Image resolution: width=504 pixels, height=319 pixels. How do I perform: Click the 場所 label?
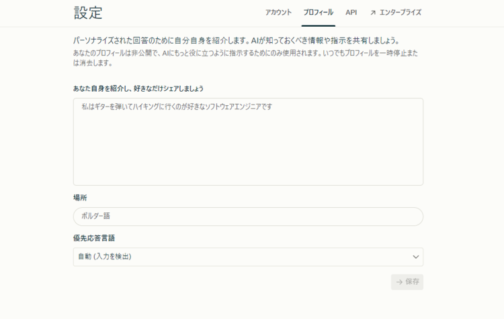(80, 198)
